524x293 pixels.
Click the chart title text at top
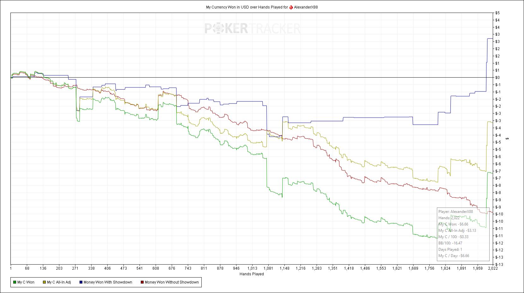(x=246, y=7)
